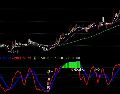Click the yellow horizontal 10 baseline

(x=60, y=91)
